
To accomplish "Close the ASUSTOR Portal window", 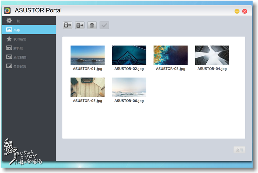I will coord(245,11).
